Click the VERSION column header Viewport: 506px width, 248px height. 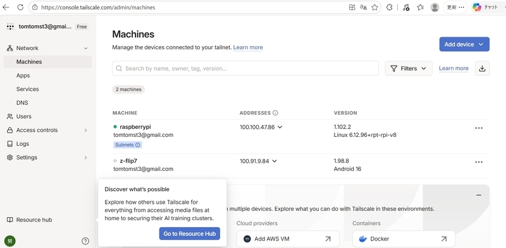point(345,113)
